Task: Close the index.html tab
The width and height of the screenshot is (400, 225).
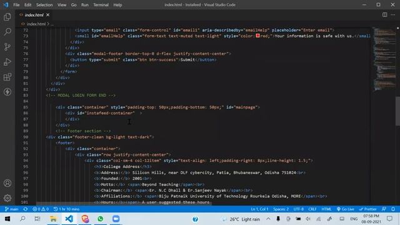Action: point(47,15)
